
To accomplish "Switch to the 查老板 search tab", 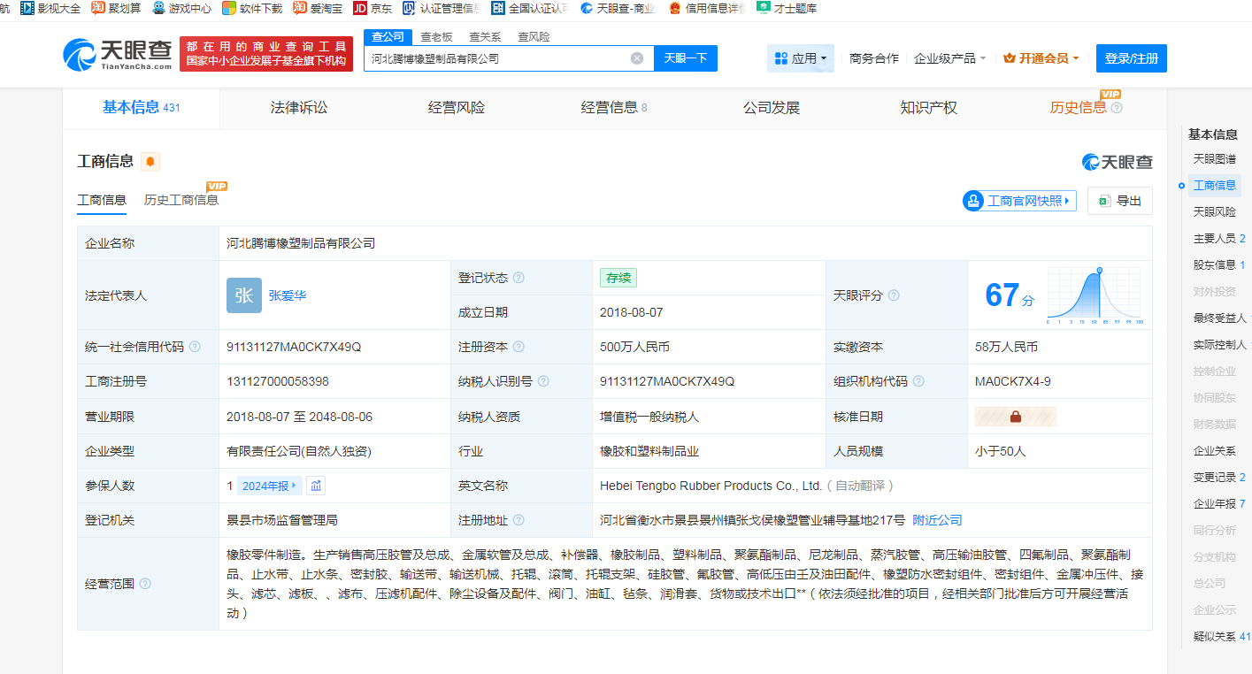I will coord(436,37).
